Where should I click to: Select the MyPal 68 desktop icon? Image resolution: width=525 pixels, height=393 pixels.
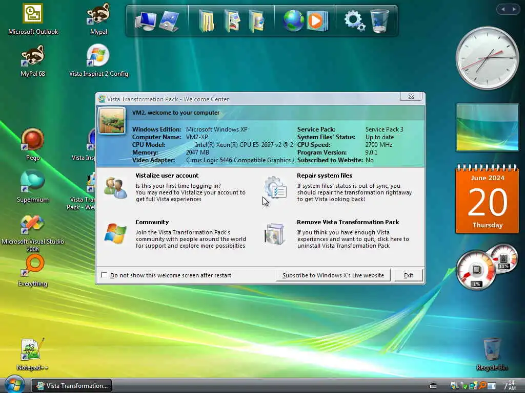(x=32, y=61)
